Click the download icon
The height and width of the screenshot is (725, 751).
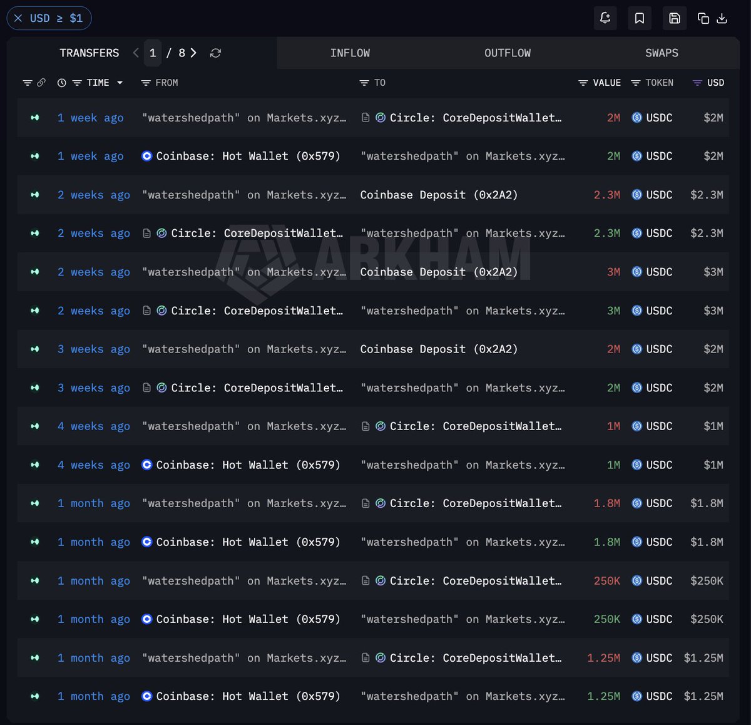(x=722, y=18)
